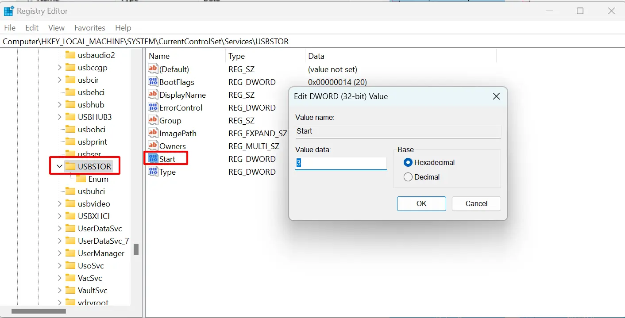Image resolution: width=625 pixels, height=318 pixels.
Task: Click the Group string value icon
Action: click(x=153, y=120)
